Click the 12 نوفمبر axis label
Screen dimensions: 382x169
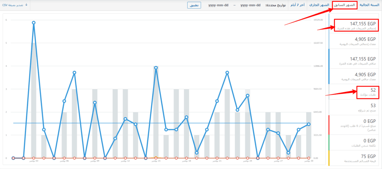coord(125,161)
